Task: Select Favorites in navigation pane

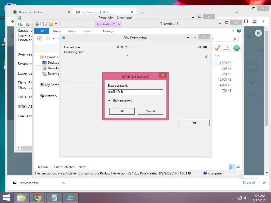Action: 49,57
